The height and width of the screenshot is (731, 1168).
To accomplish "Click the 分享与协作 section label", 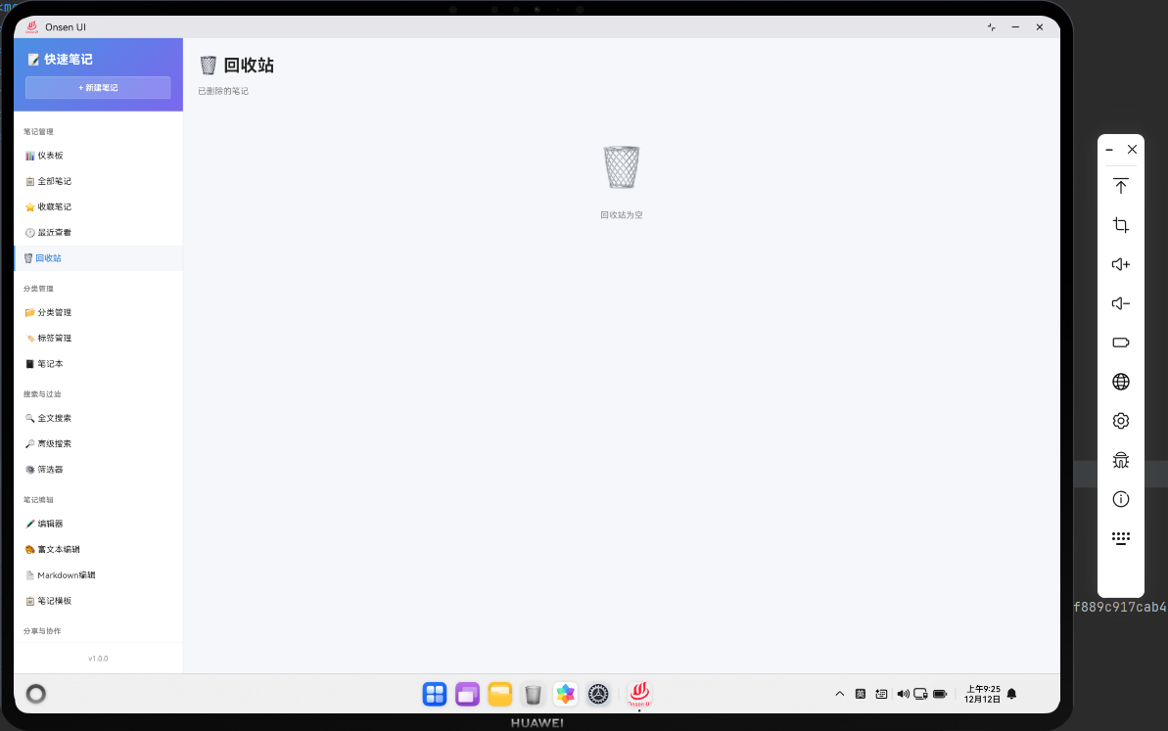I will 42,631.
